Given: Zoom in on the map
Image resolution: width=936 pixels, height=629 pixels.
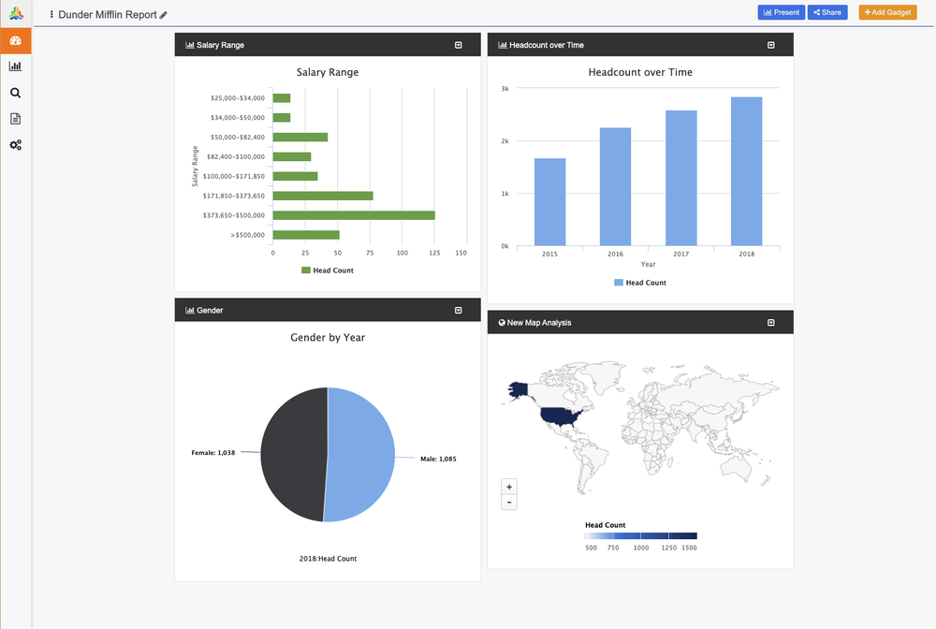Looking at the screenshot, I should coord(509,487).
